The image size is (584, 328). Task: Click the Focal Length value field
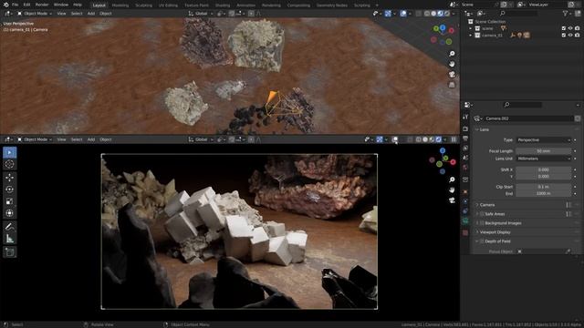pyautogui.click(x=544, y=151)
